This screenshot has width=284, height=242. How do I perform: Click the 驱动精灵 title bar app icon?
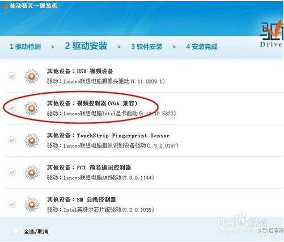pyautogui.click(x=5, y=6)
